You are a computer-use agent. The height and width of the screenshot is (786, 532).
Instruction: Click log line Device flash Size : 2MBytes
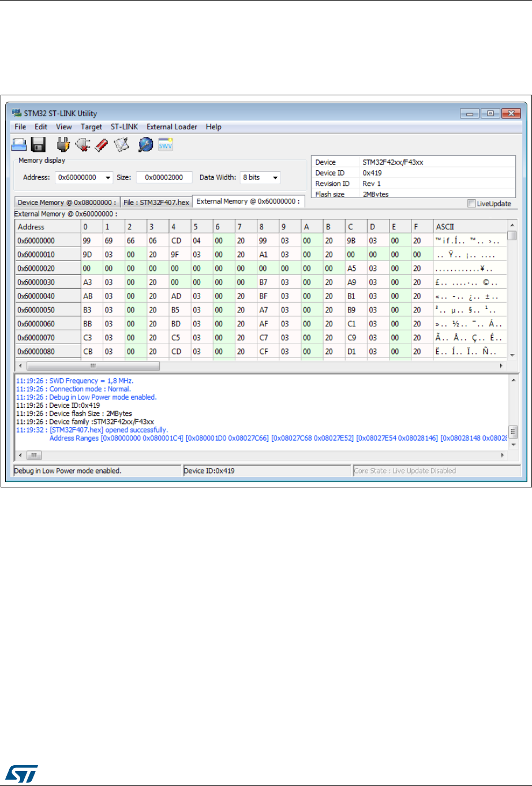click(x=74, y=414)
